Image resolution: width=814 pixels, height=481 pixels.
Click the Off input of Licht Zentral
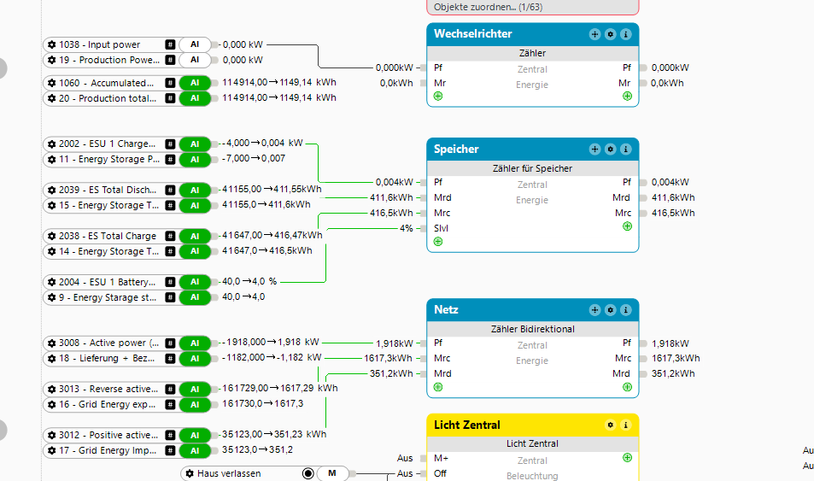(x=440, y=473)
